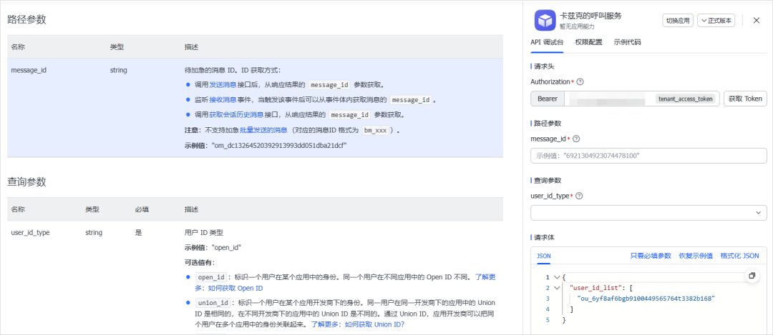The height and width of the screenshot is (335, 773).
Task: Click the blue cube app icon
Action: pos(545,20)
